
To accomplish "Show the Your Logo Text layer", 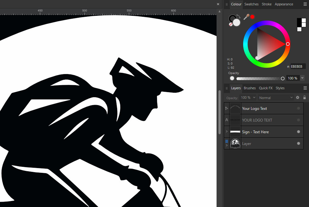I will [298, 108].
